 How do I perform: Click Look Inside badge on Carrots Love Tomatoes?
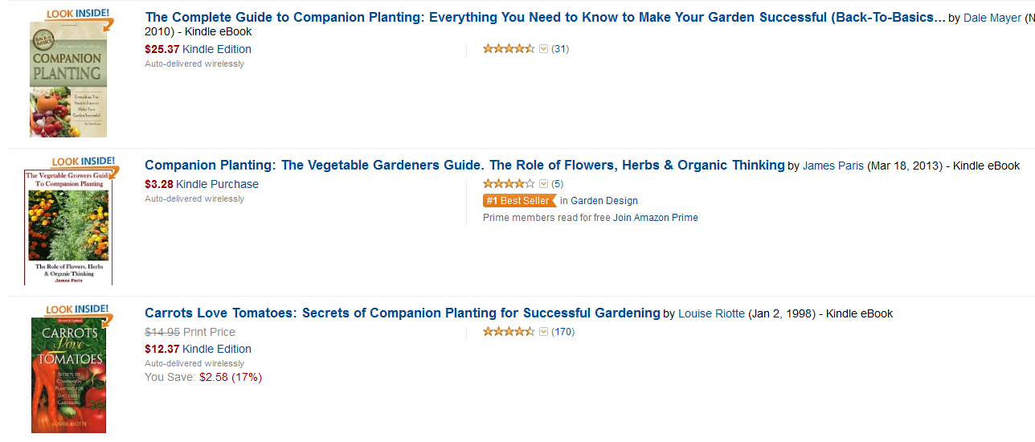[x=79, y=310]
